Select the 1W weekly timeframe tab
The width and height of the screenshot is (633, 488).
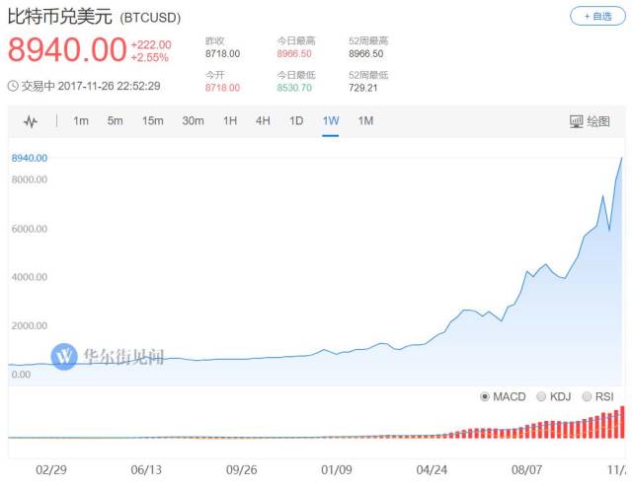(331, 121)
